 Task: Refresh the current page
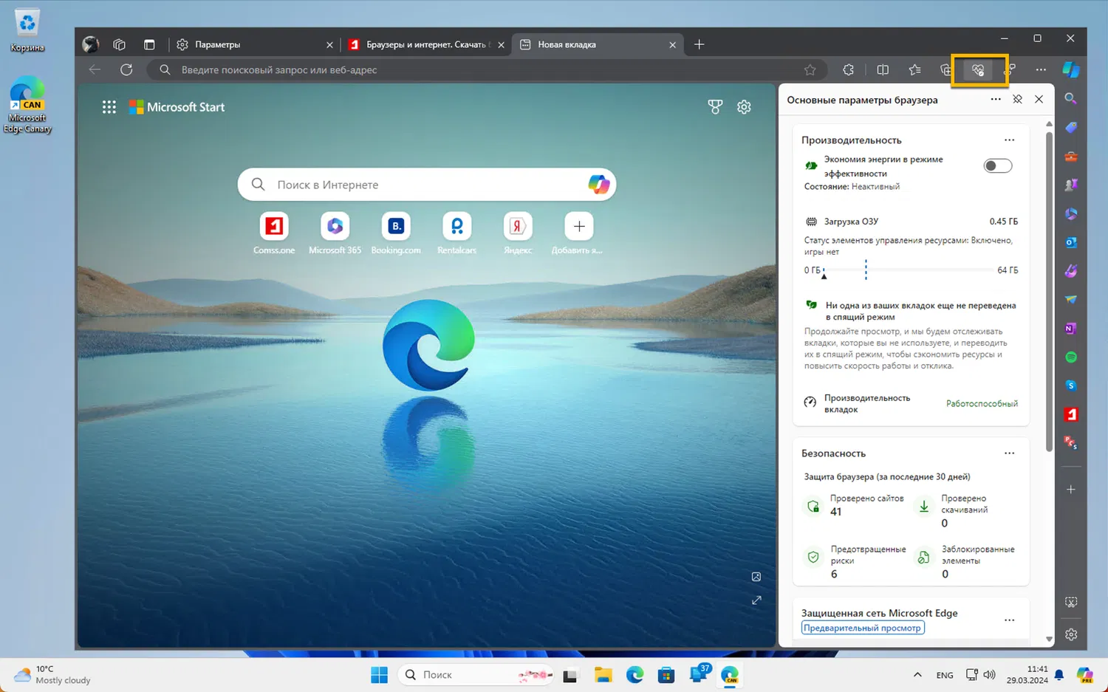tap(126, 69)
